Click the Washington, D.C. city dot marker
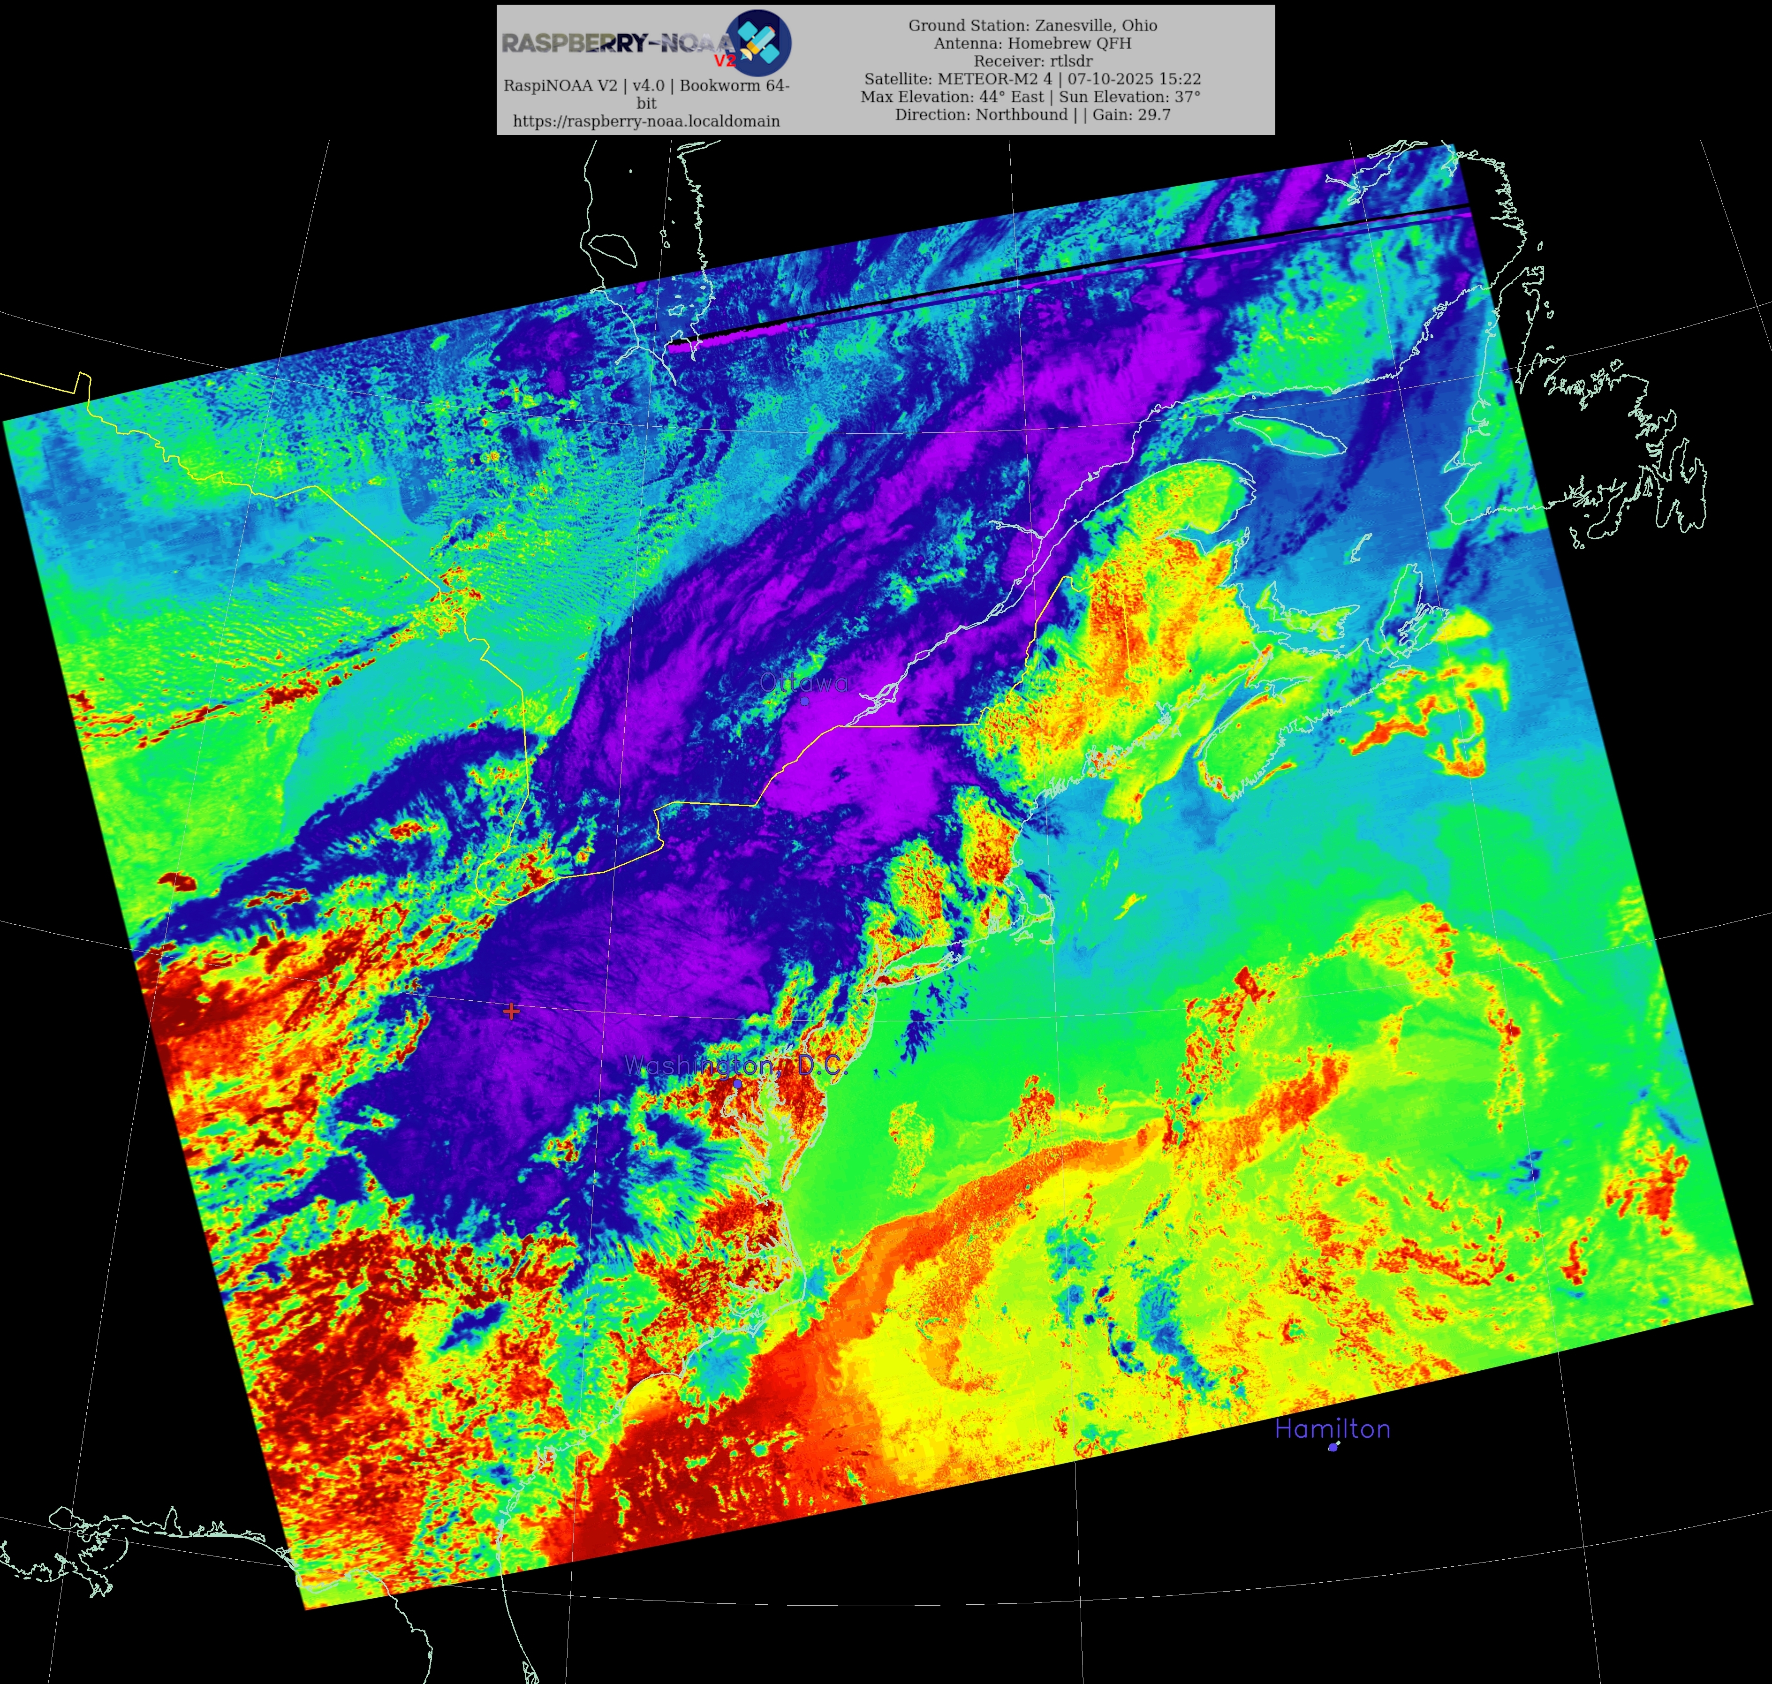 pyautogui.click(x=737, y=1084)
